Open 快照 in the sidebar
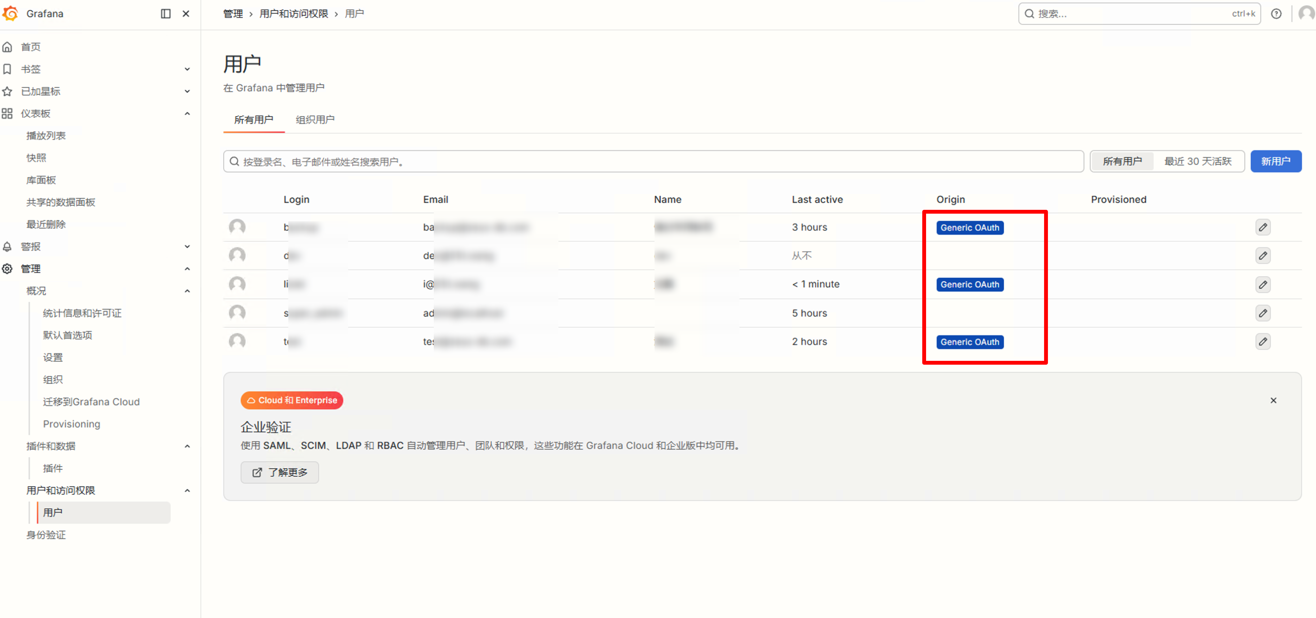Screen dimensions: 1316x618 36,158
